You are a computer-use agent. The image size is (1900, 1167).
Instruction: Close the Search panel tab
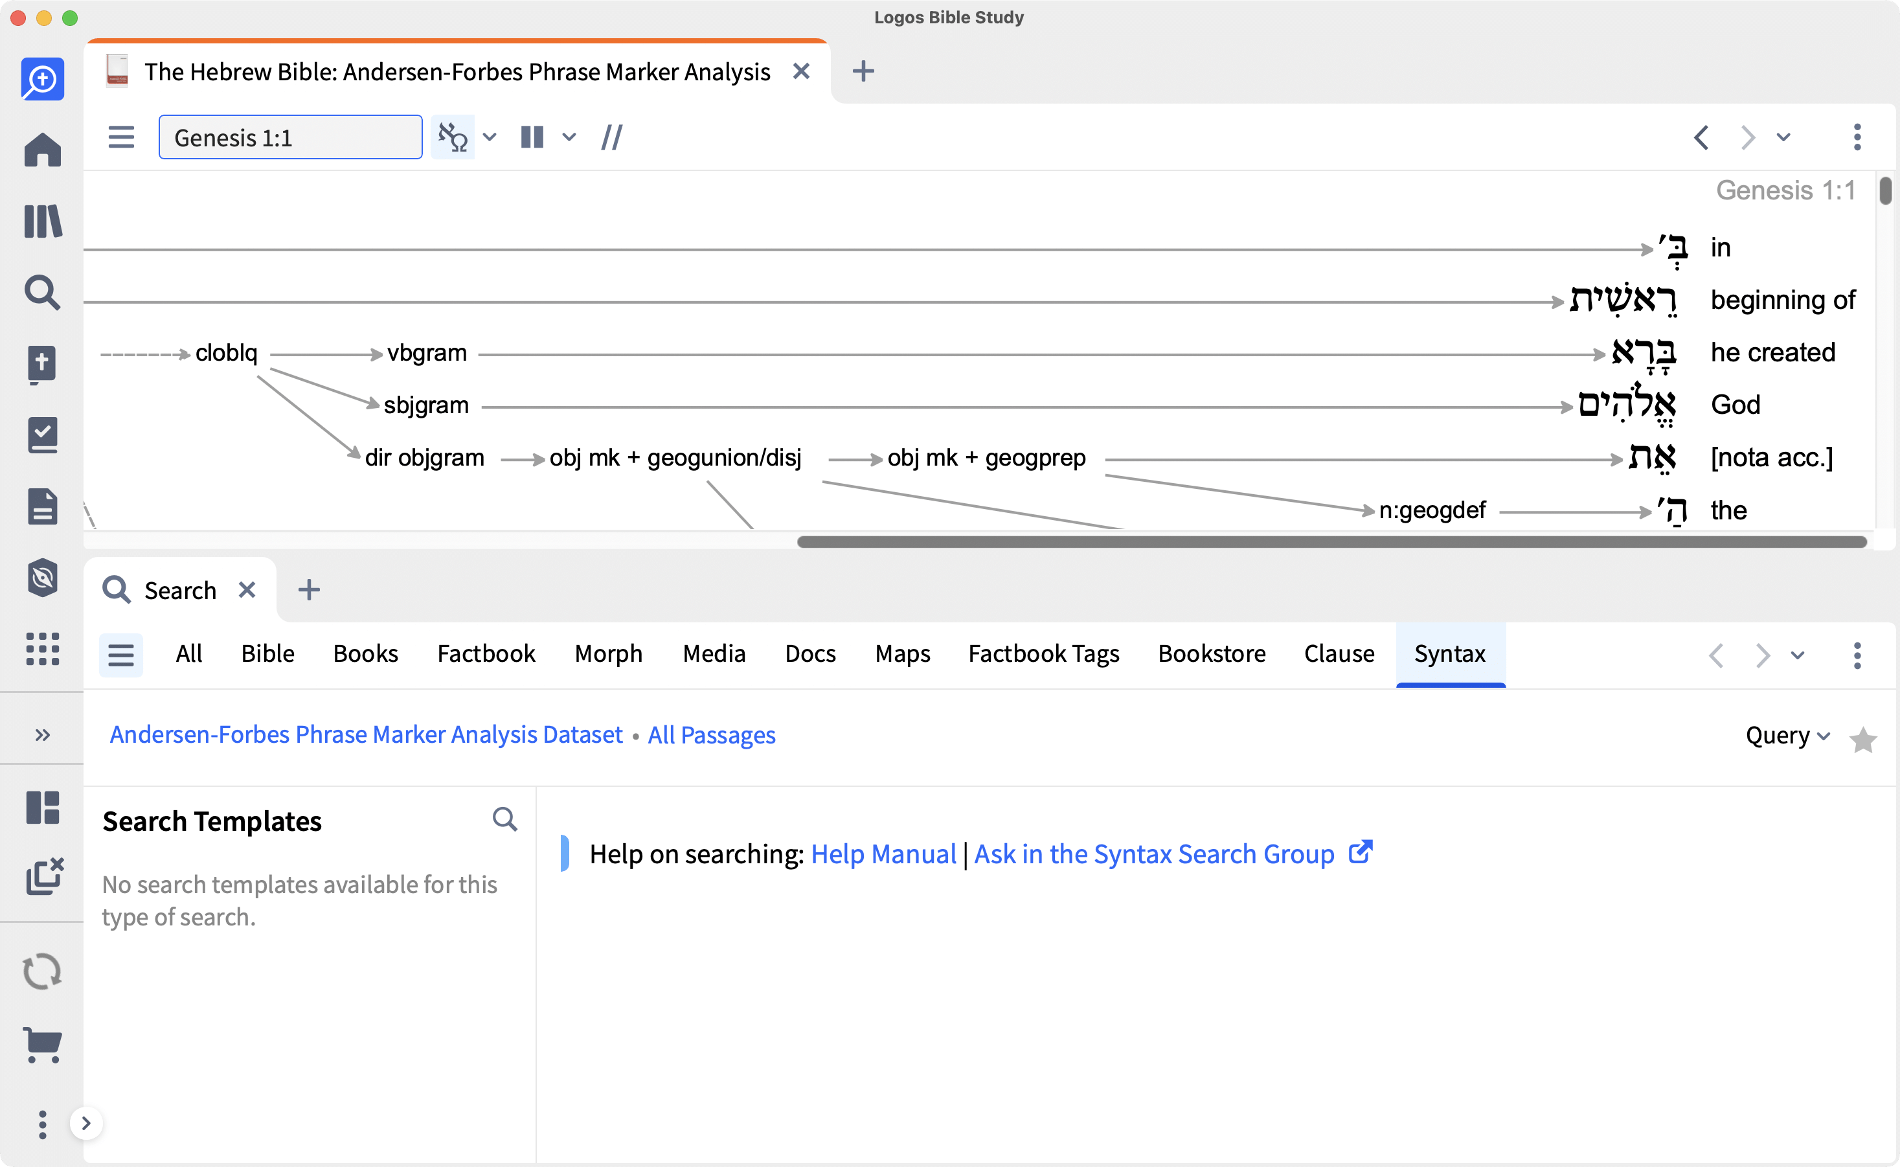(x=247, y=590)
